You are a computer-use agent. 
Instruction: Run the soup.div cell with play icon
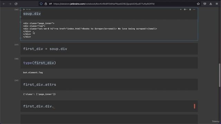24,9
